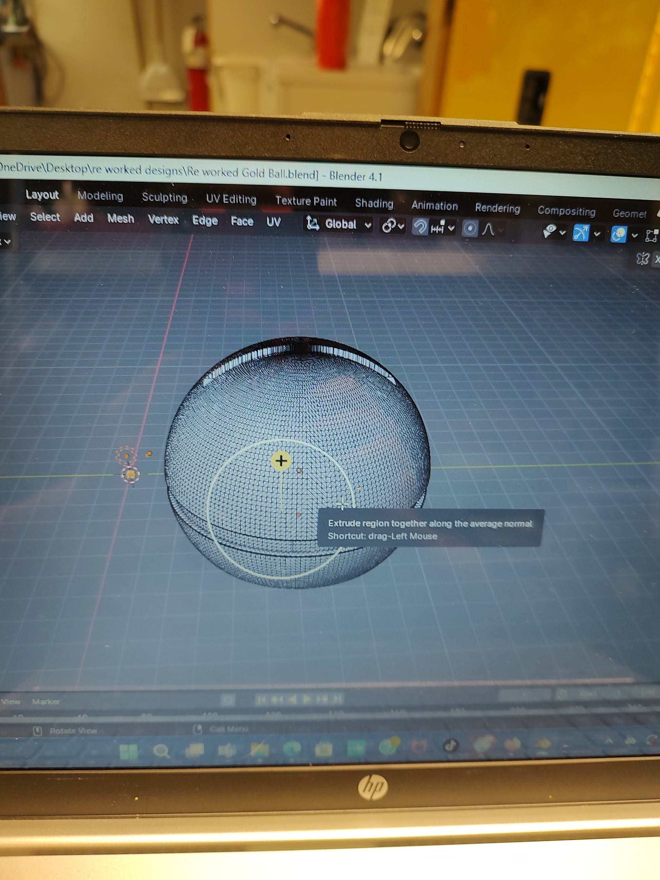This screenshot has width=660, height=880.
Task: Click the Toggle X-Ray icon
Action: click(x=651, y=235)
